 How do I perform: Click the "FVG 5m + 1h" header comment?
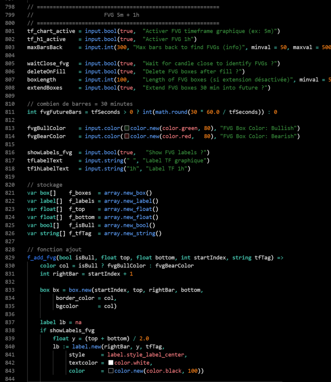click(x=122, y=15)
